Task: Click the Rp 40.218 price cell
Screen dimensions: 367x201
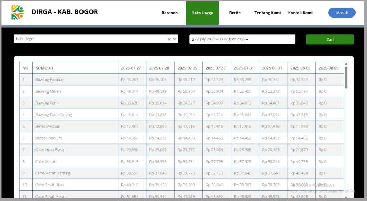Action: pos(132,185)
